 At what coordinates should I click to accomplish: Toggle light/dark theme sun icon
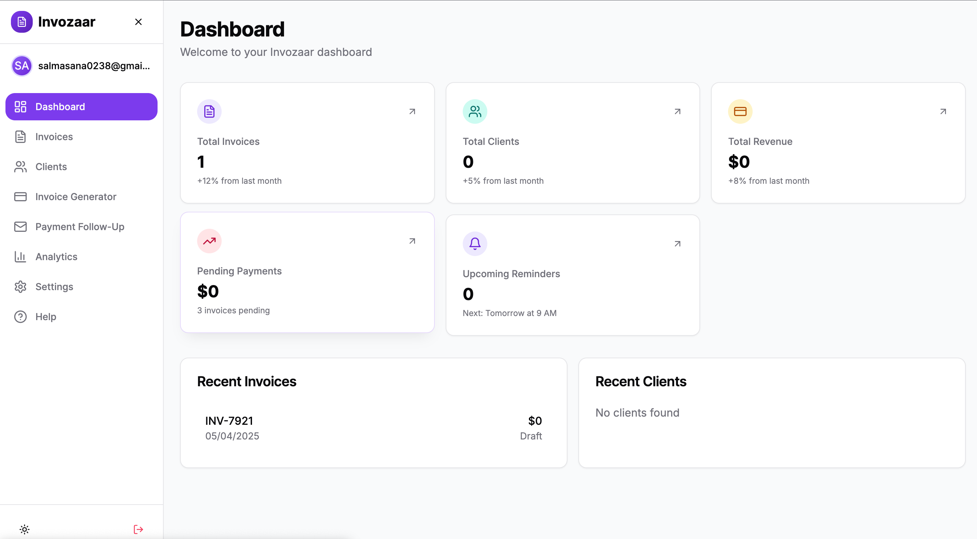tap(24, 529)
